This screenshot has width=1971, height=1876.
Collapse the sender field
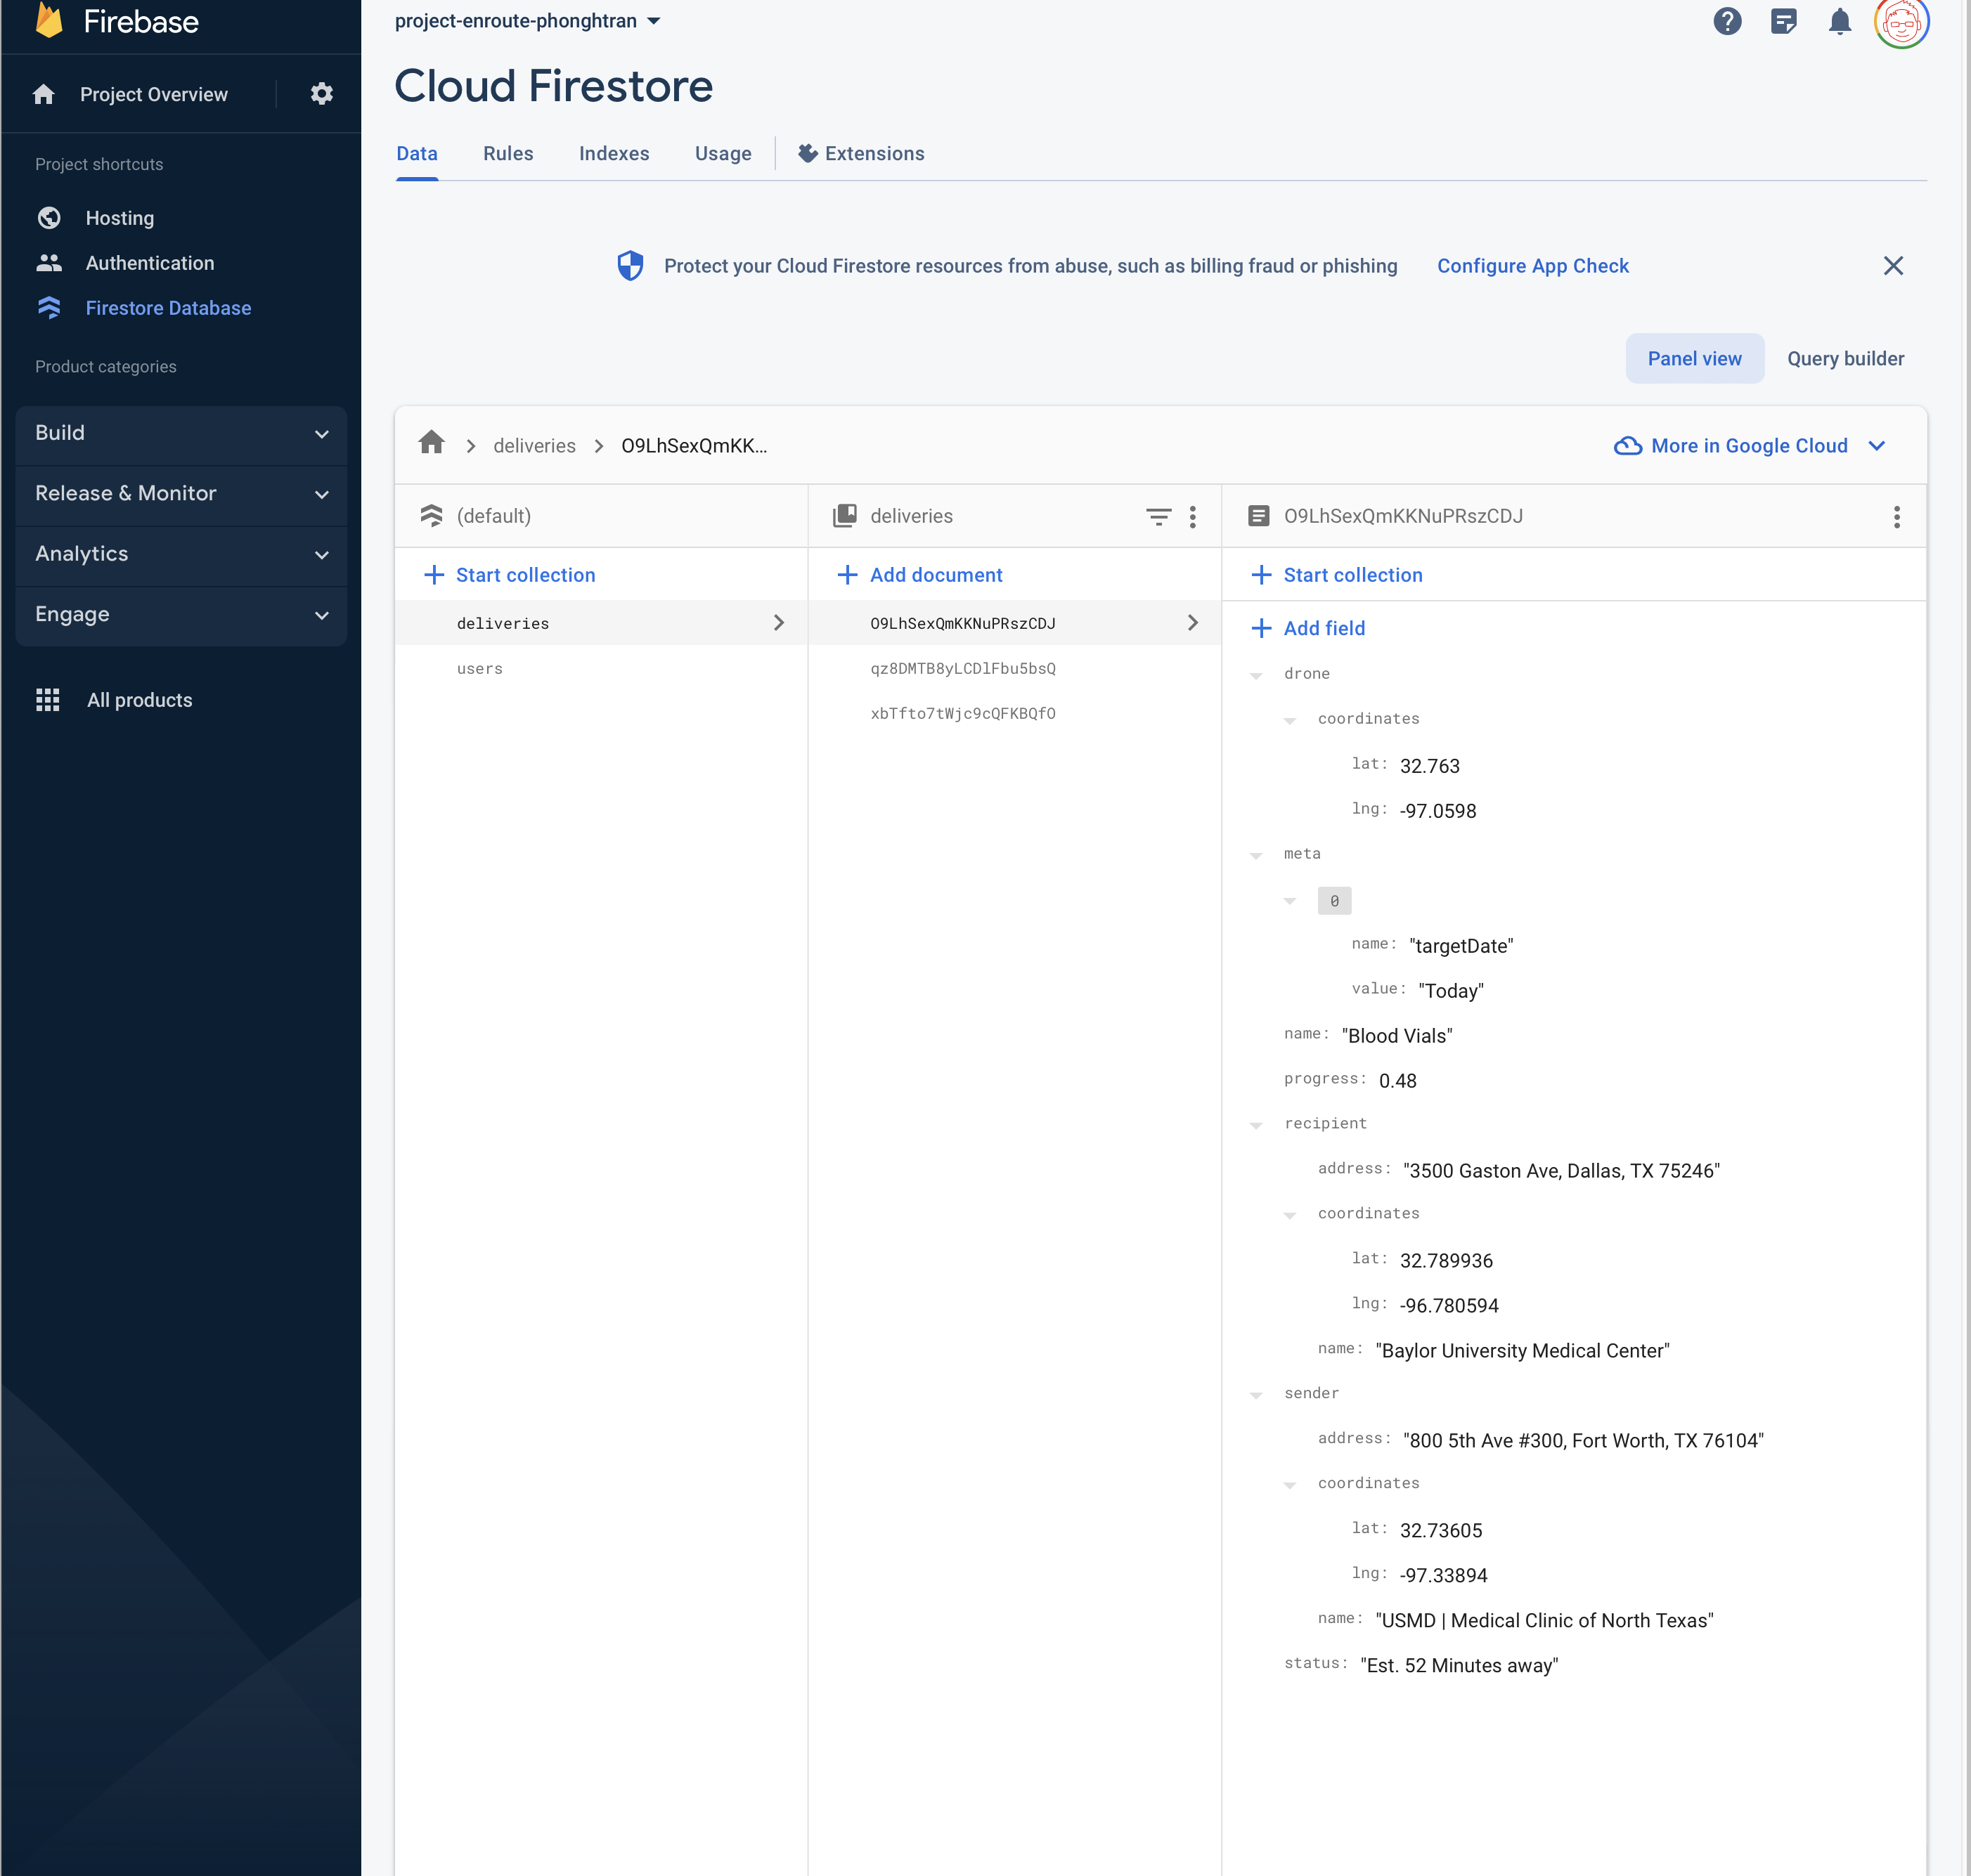pyautogui.click(x=1257, y=1396)
